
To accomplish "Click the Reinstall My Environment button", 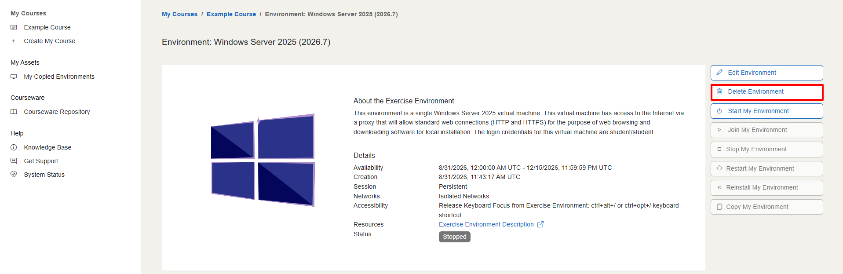I will coord(766,188).
